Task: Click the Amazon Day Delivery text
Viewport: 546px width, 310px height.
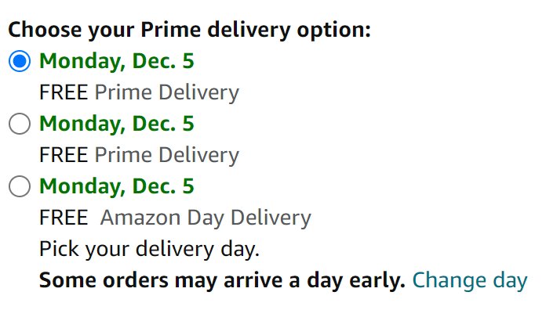Action: point(206,218)
